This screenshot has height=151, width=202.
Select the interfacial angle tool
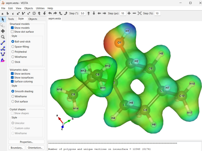tap(3, 60)
